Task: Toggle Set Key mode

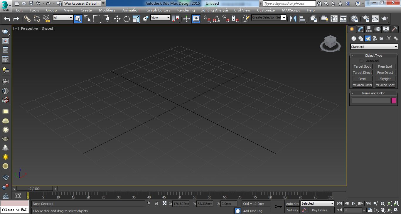Action: coord(292,210)
